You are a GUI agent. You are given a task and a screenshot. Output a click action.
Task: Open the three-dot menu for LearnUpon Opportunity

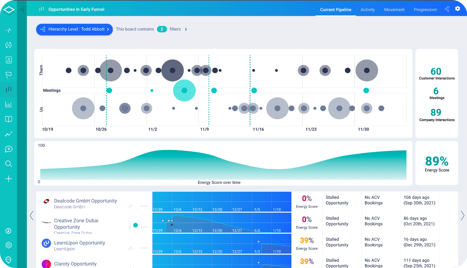point(144,248)
